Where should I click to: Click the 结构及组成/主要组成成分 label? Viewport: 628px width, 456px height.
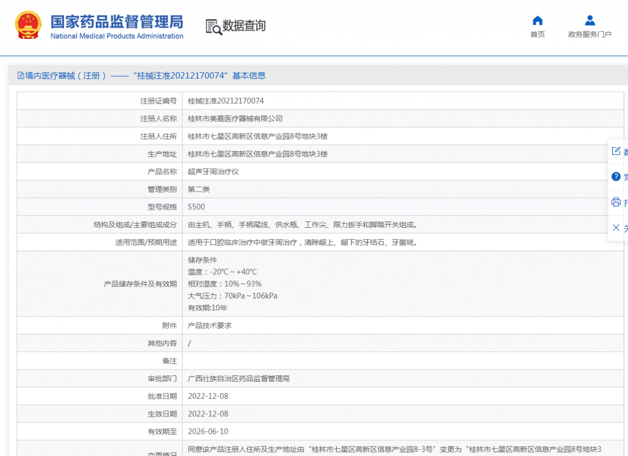coord(135,225)
